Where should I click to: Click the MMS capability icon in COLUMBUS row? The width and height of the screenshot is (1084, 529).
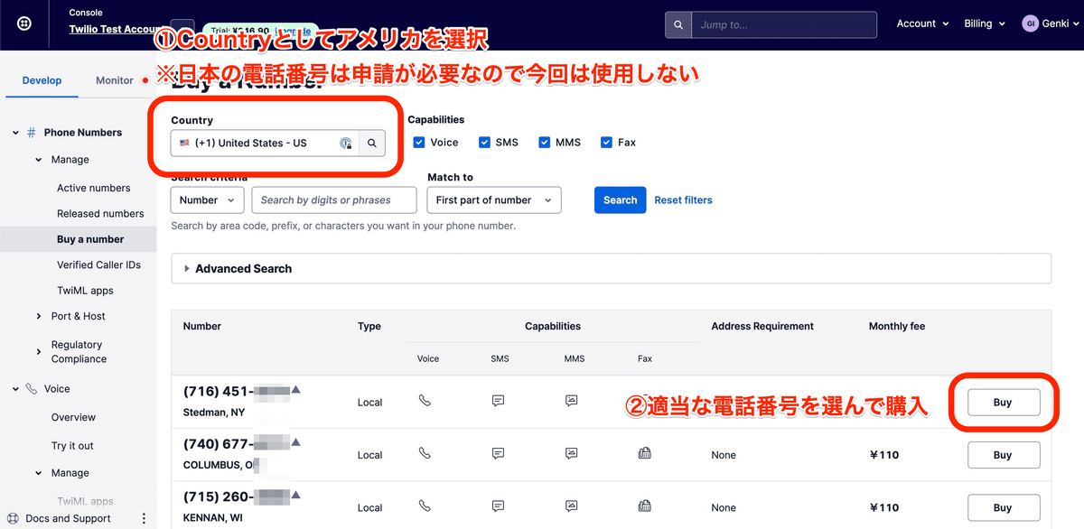571,453
